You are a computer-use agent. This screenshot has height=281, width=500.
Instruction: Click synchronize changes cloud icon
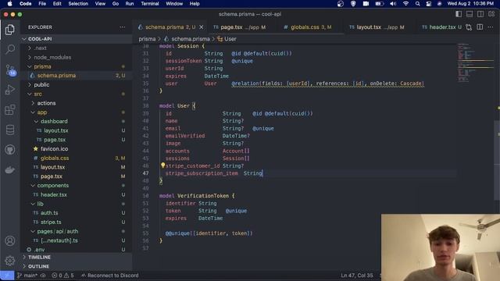[43, 276]
